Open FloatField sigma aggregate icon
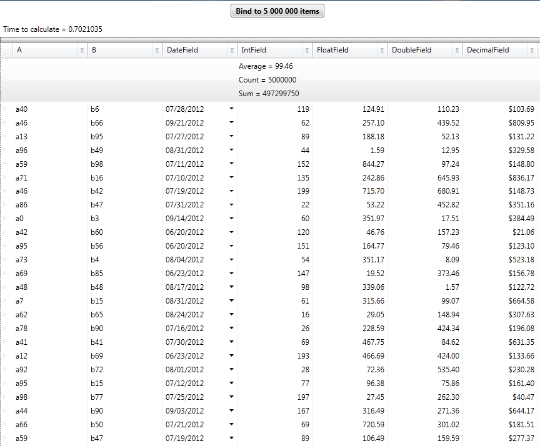Screen dimensions: 540x446 pos(382,50)
